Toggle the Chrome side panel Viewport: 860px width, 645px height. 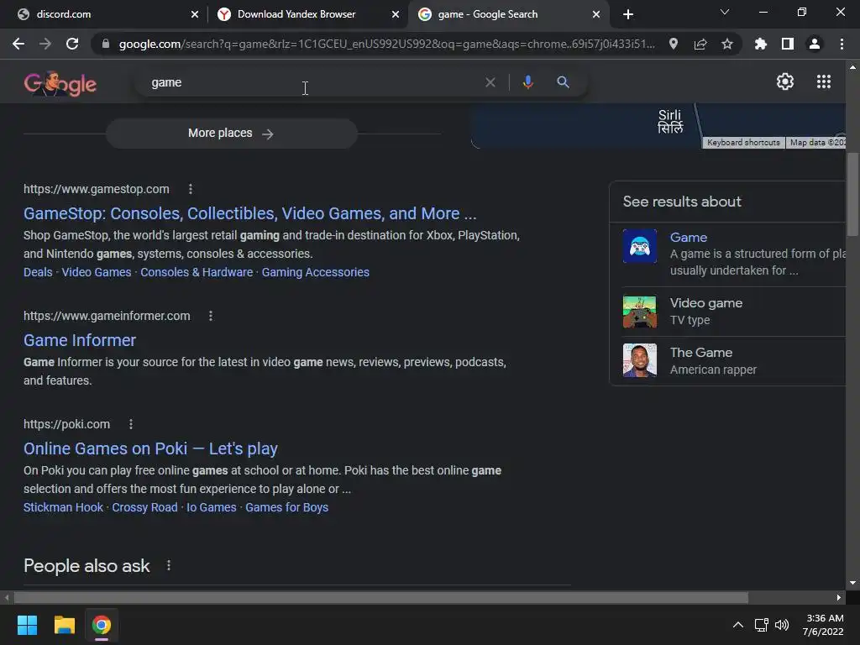coord(787,44)
